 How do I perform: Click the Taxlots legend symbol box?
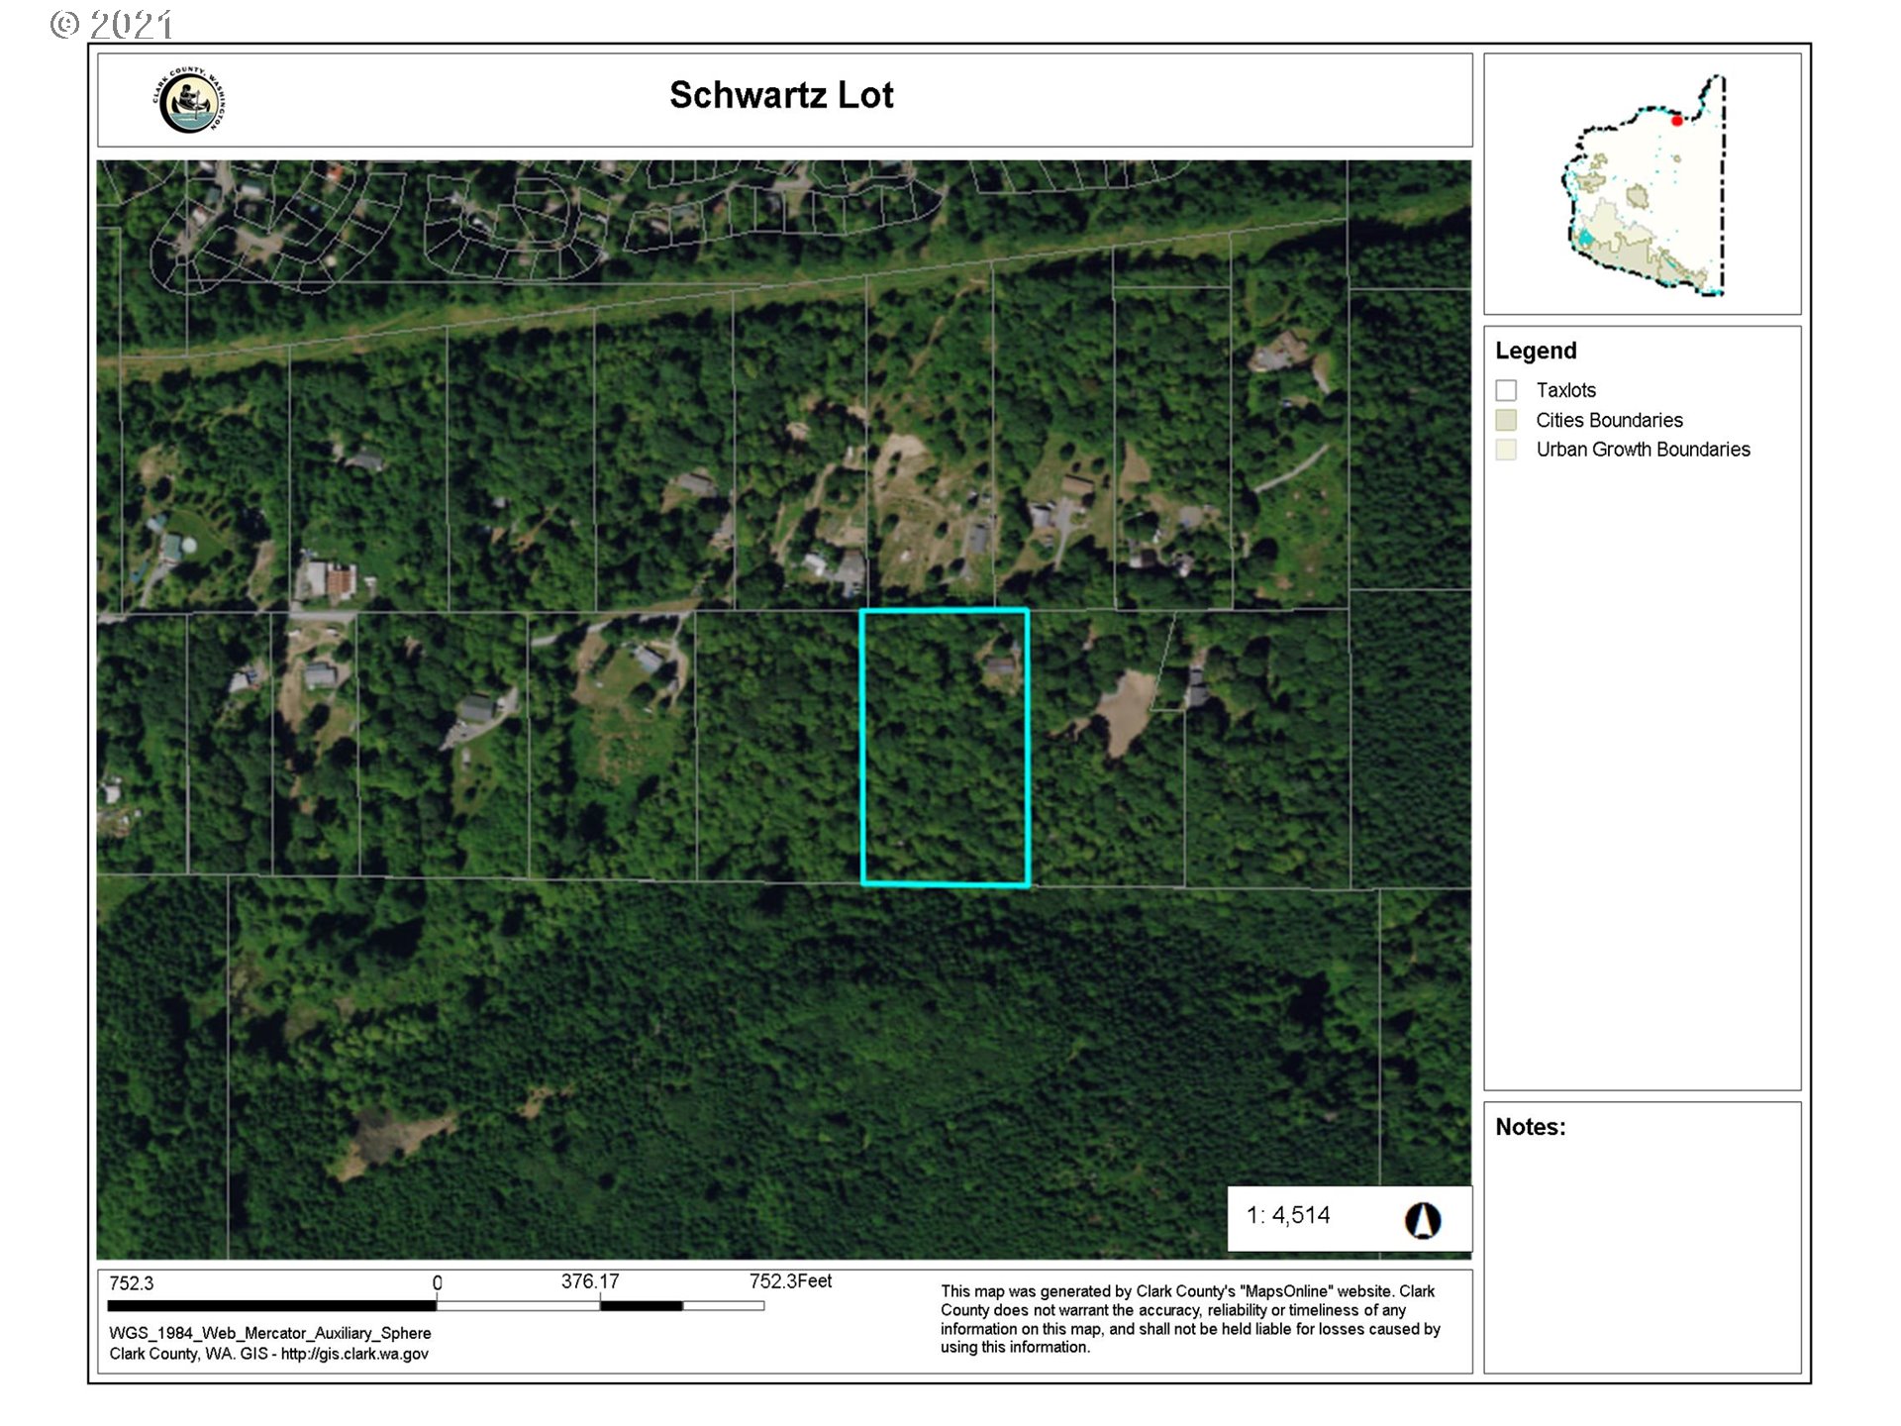tap(1506, 390)
